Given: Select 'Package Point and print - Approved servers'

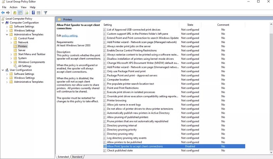Looking at the screenshot, I should point(132,75).
